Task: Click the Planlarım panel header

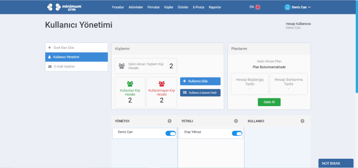Action: [269, 49]
